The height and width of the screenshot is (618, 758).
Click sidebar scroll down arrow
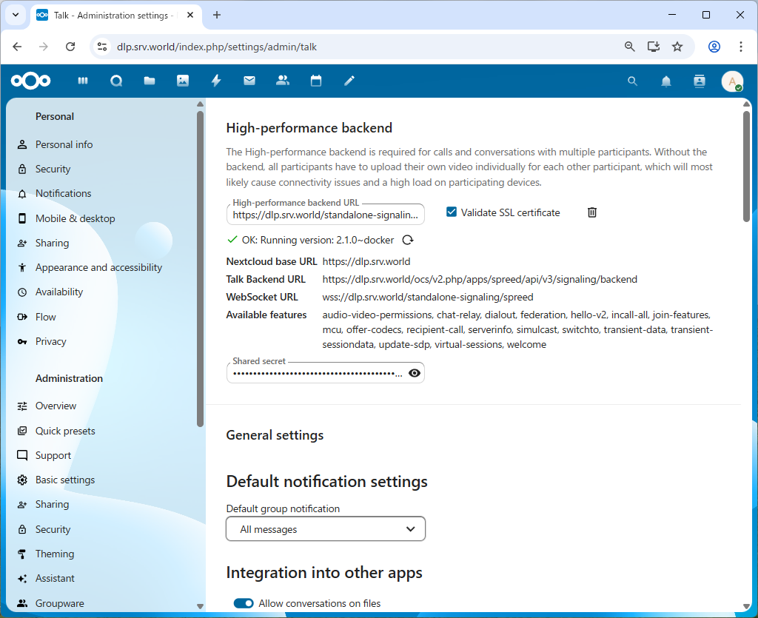click(x=200, y=606)
